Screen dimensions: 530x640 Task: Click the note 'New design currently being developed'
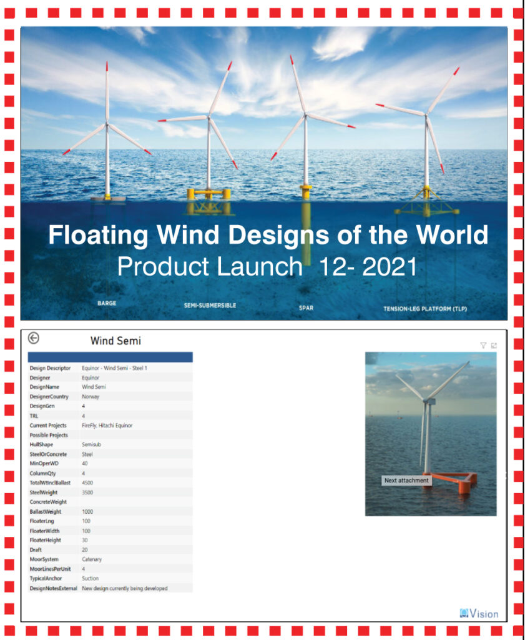(x=125, y=589)
